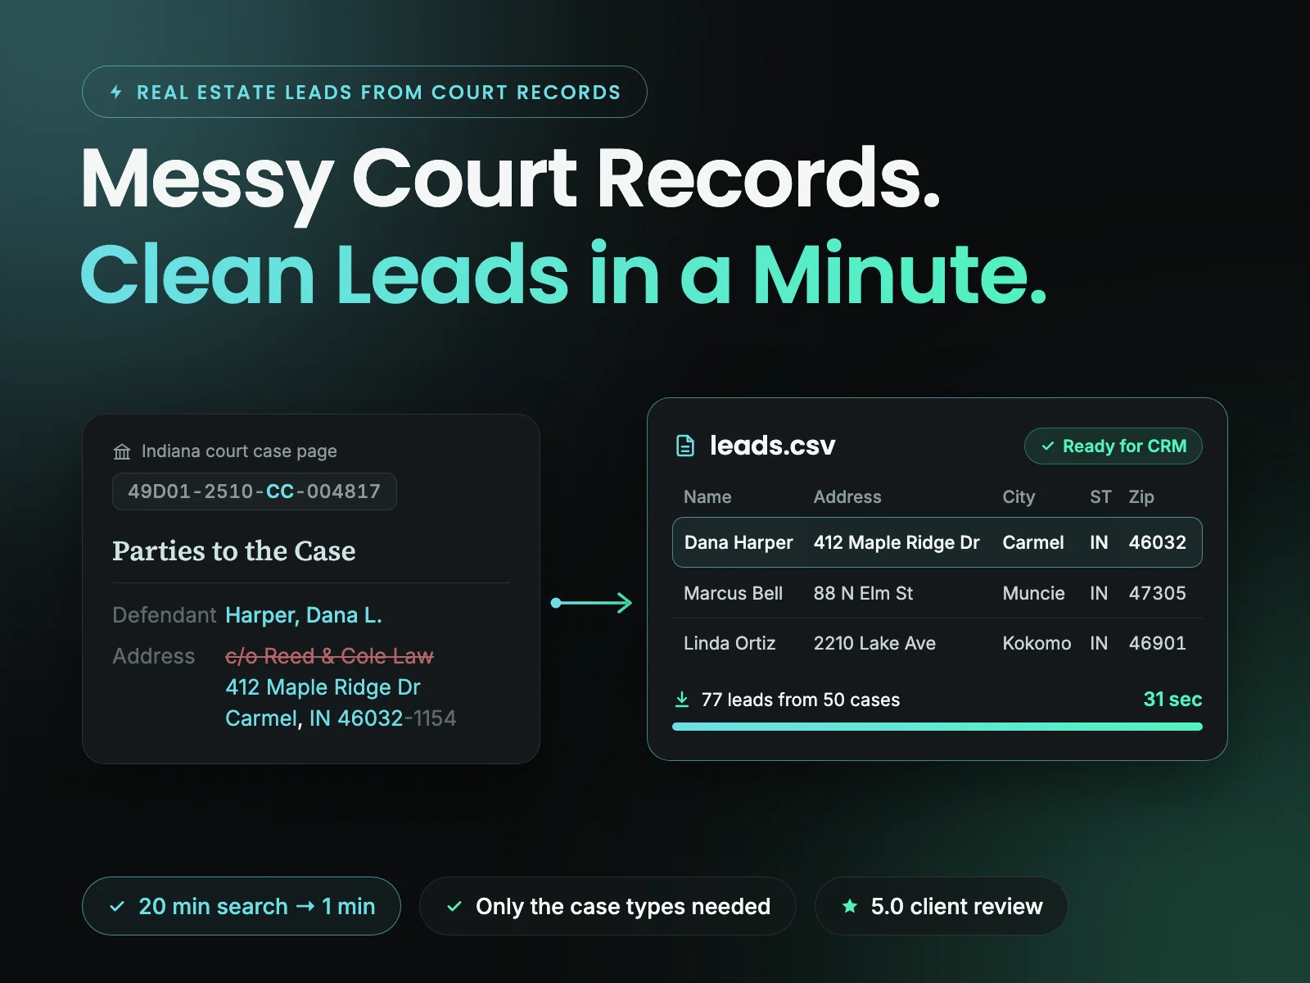Click the teal progress bar under leads count

(937, 727)
